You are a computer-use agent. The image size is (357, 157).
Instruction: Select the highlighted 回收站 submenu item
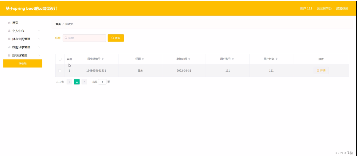click(23, 63)
